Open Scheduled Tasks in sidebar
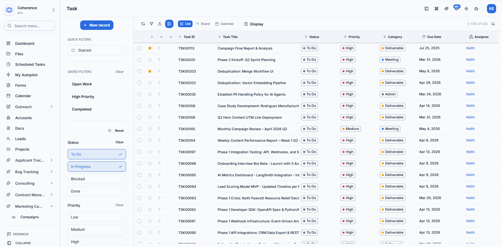The height and width of the screenshot is (247, 502). click(x=30, y=64)
